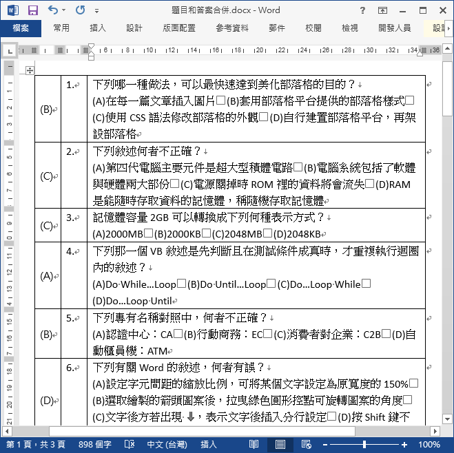Open the 設計 ribbon tab
The width and height of the screenshot is (454, 453).
[x=134, y=28]
